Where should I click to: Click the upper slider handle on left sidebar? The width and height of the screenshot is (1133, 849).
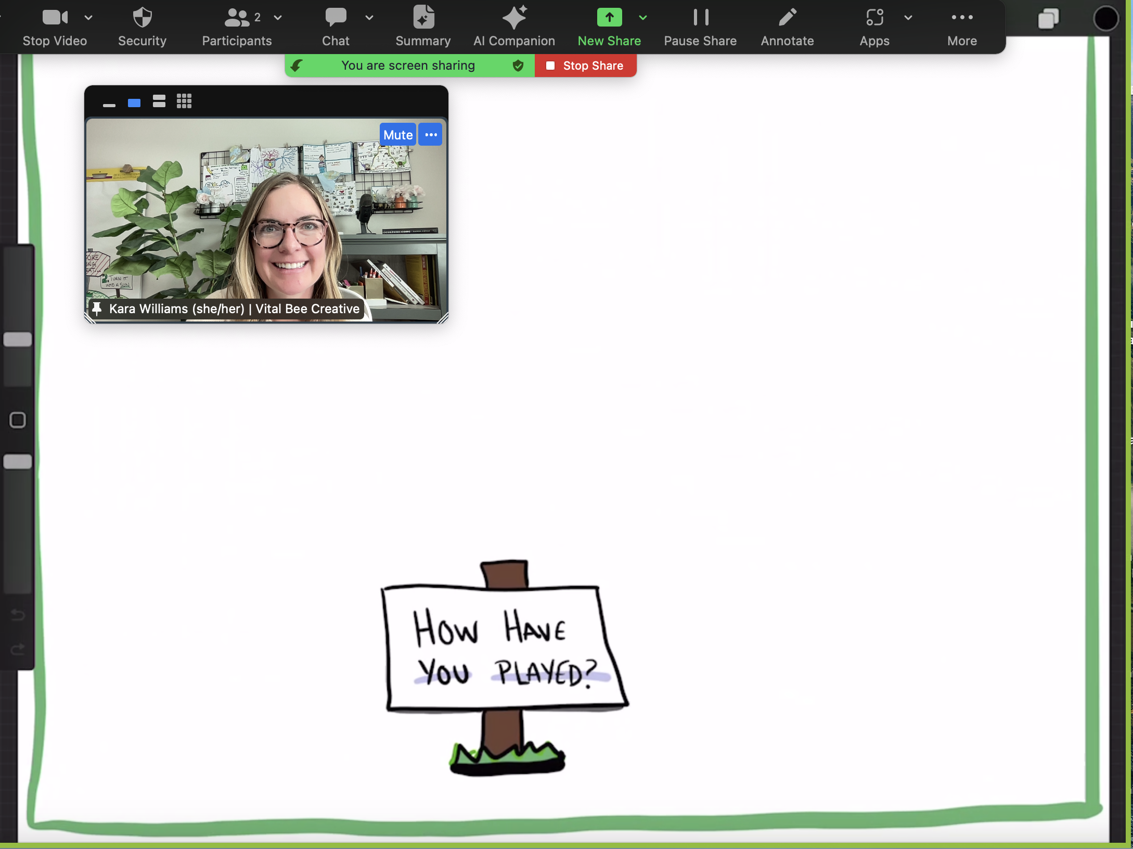(18, 339)
